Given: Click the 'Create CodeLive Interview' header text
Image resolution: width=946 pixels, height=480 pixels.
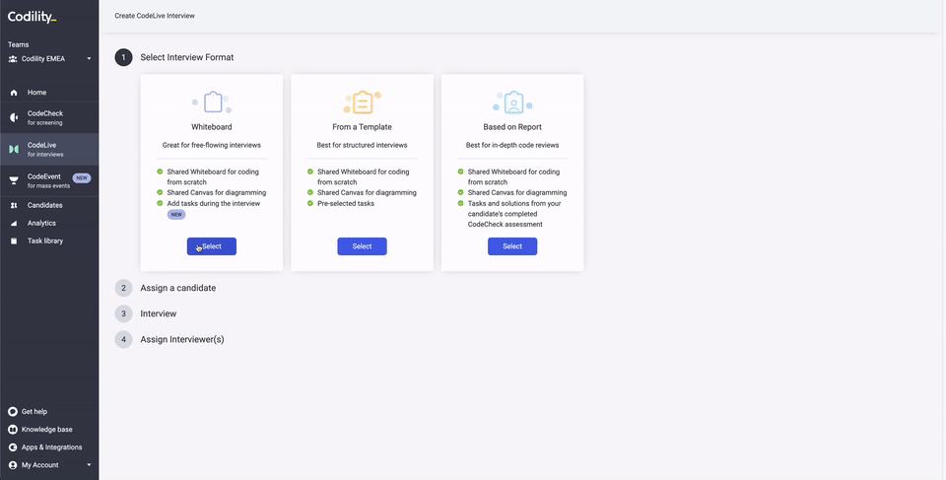Looking at the screenshot, I should (x=155, y=16).
